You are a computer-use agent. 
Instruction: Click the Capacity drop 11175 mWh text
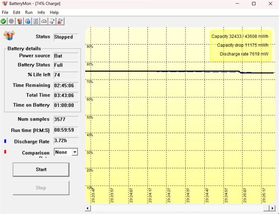coord(242,45)
